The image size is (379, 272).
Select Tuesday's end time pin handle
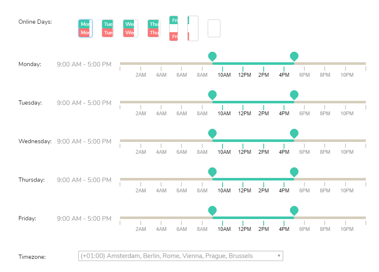tap(294, 94)
